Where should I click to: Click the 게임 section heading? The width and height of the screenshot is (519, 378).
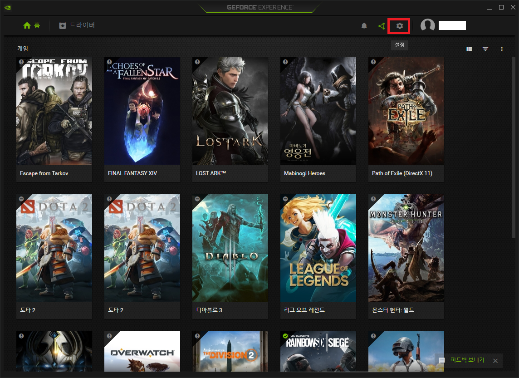coord(23,49)
